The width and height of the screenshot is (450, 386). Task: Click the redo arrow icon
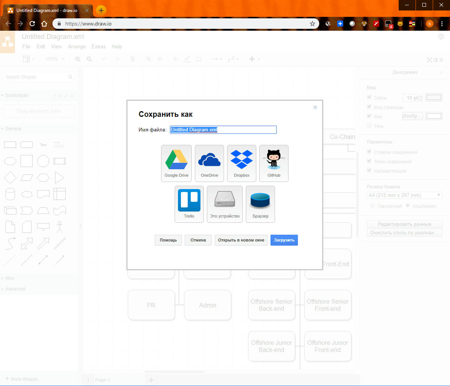point(117,59)
